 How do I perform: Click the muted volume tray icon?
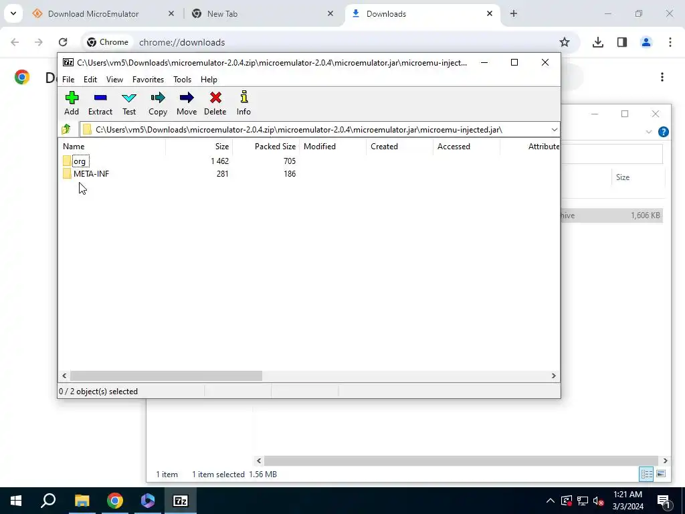coord(599,501)
